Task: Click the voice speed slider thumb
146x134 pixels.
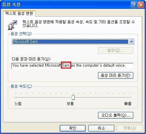Action: pyautogui.click(x=73, y=97)
